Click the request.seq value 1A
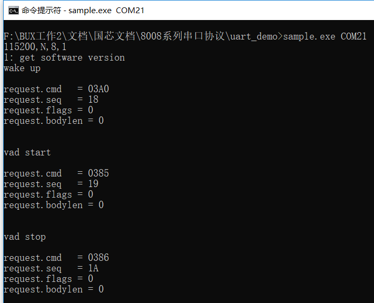The height and width of the screenshot is (303, 374). coord(93,268)
